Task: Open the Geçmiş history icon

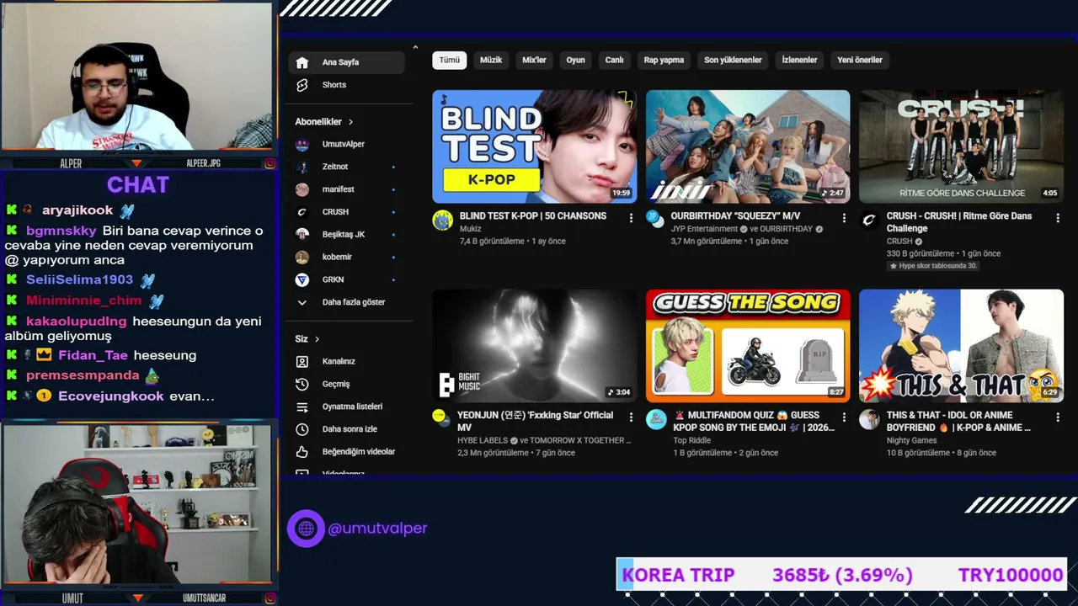Action: pyautogui.click(x=302, y=384)
